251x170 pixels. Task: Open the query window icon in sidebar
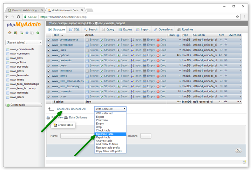(x=21, y=33)
